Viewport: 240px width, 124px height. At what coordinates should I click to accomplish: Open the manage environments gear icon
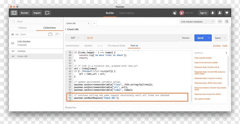(x=227, y=22)
